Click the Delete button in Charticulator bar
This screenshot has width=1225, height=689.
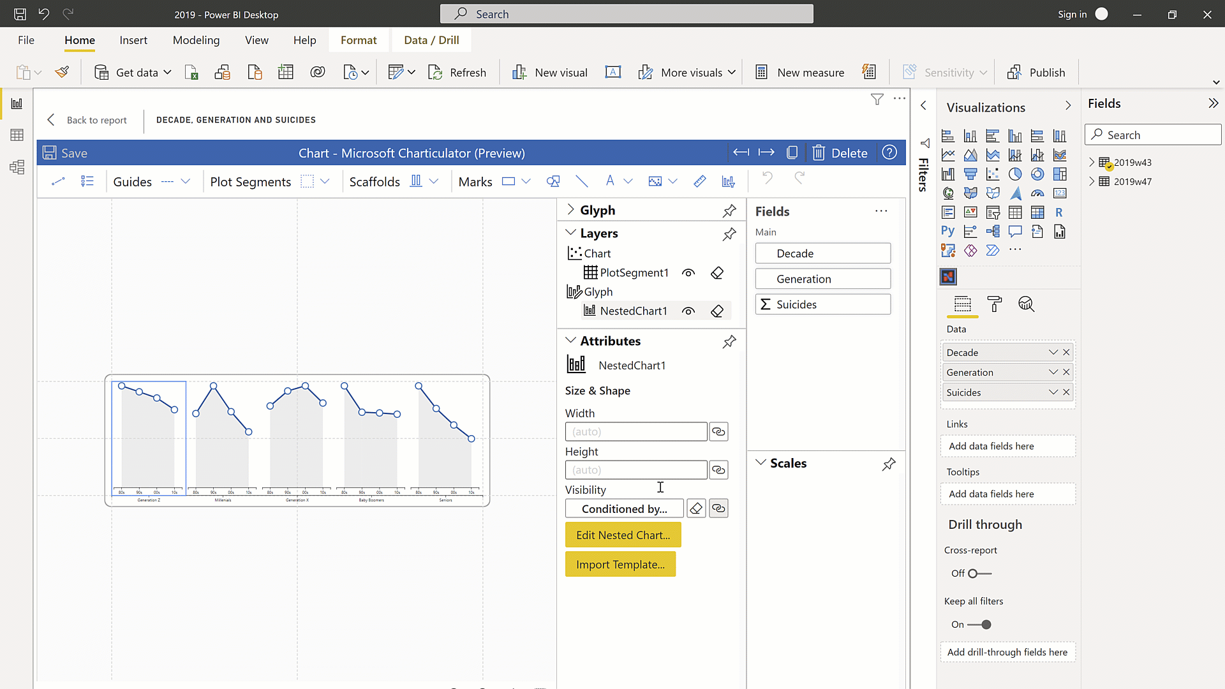click(x=840, y=153)
